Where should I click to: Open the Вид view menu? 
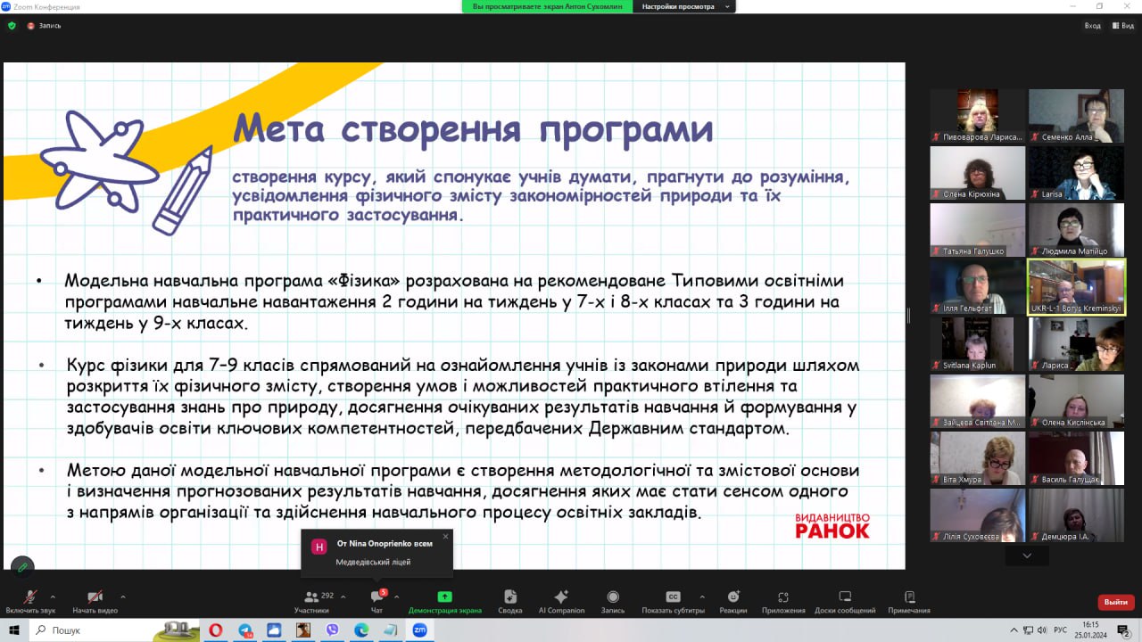[x=1123, y=26]
